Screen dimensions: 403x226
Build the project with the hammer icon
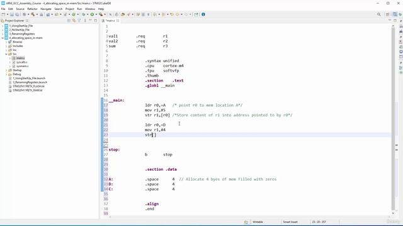coord(33,14)
